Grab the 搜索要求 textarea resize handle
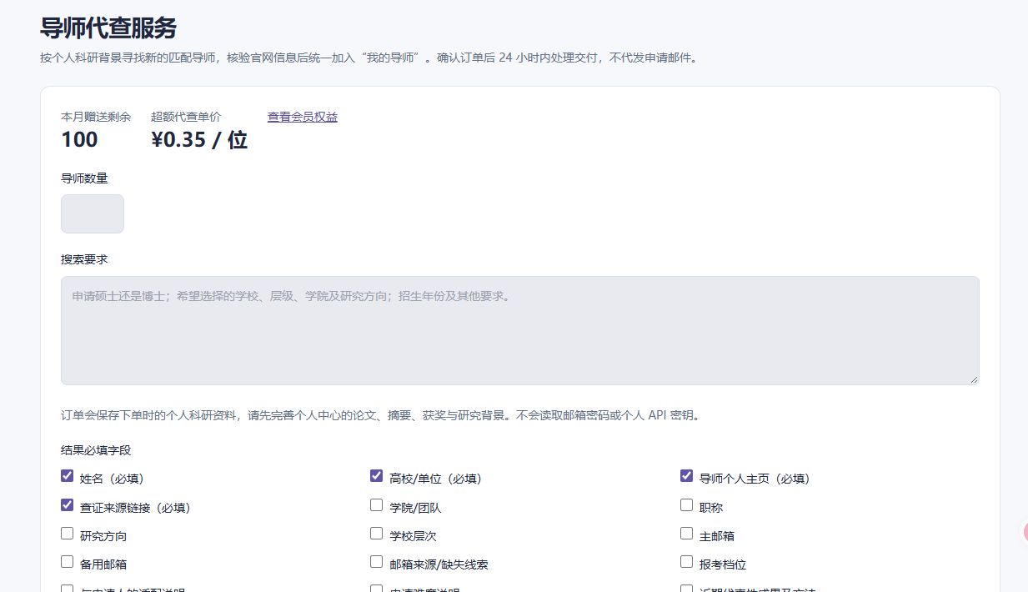1028x592 pixels. (973, 379)
